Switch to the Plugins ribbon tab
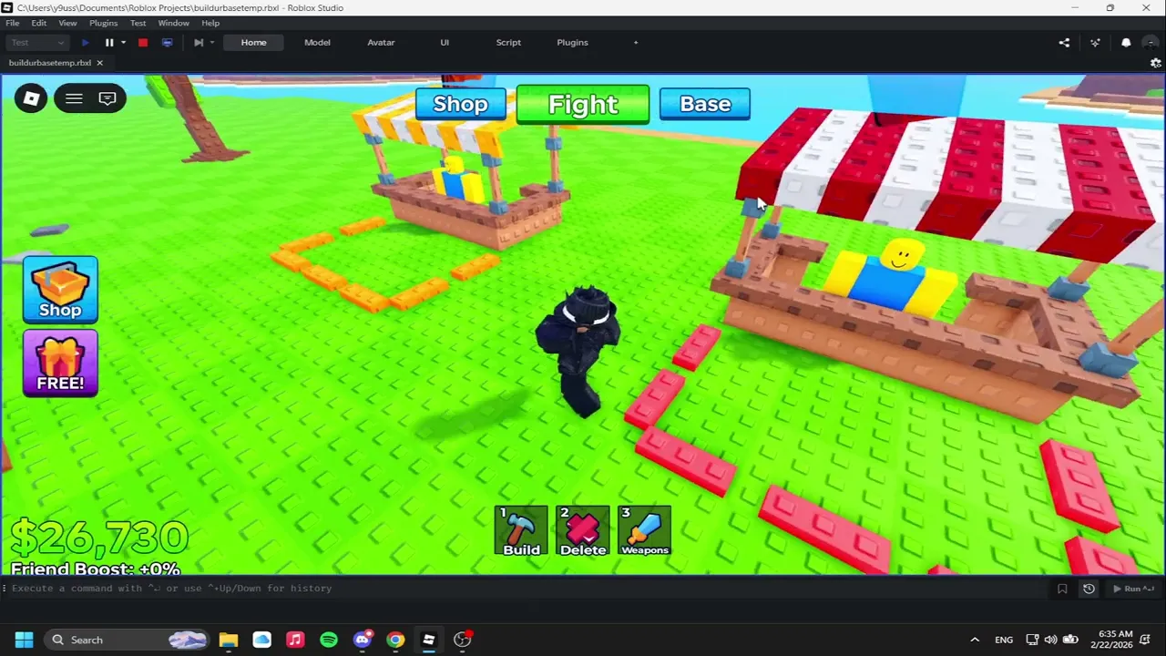The width and height of the screenshot is (1166, 656). [x=572, y=42]
